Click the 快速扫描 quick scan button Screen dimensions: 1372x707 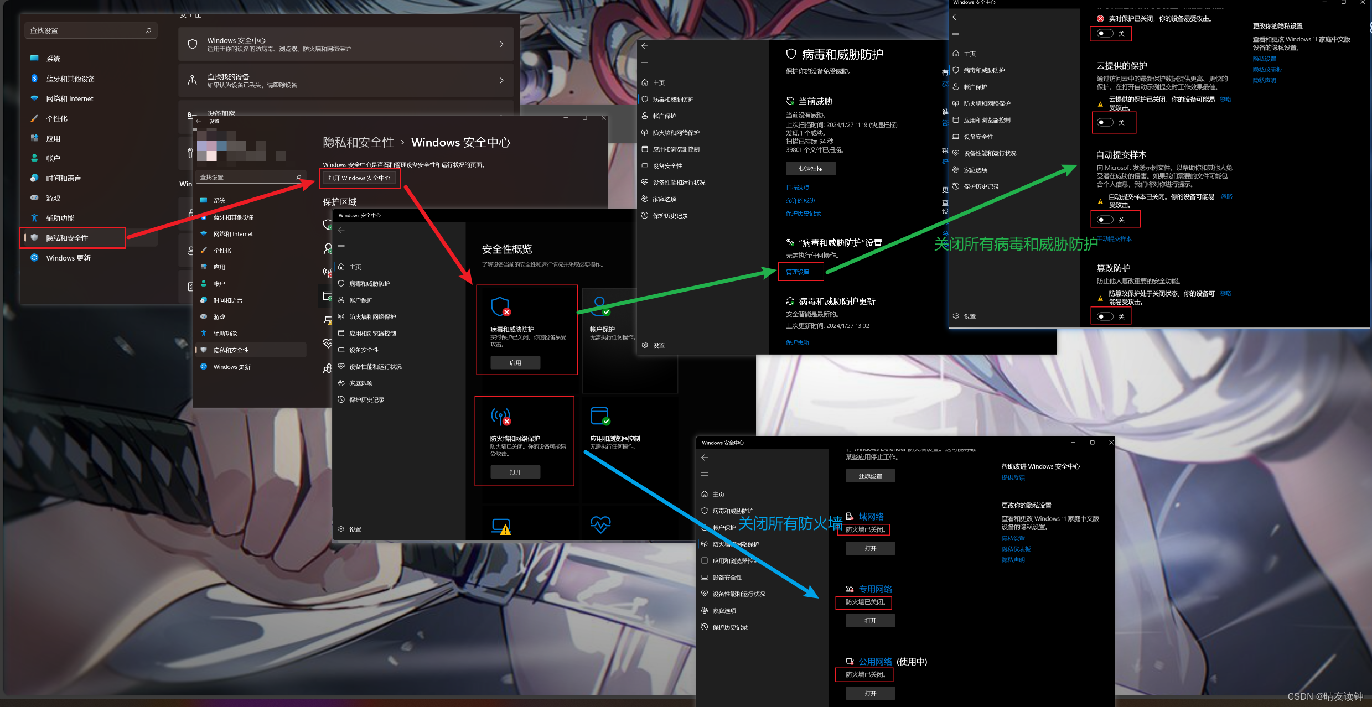click(810, 169)
